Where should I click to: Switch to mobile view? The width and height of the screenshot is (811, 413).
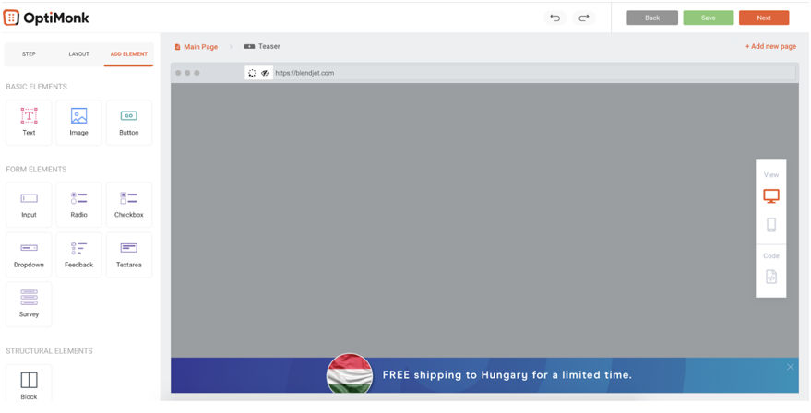click(x=771, y=225)
